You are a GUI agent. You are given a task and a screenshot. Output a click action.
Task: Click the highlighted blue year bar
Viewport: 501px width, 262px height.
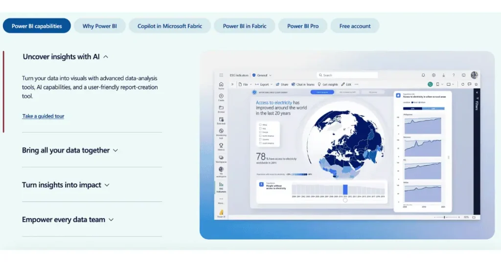point(345,189)
